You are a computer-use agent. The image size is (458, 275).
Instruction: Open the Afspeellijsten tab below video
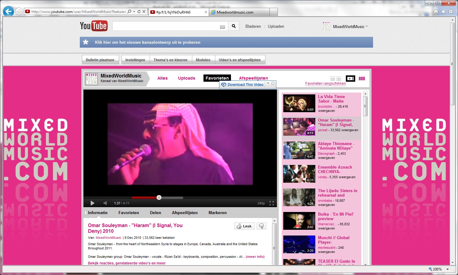(185, 213)
